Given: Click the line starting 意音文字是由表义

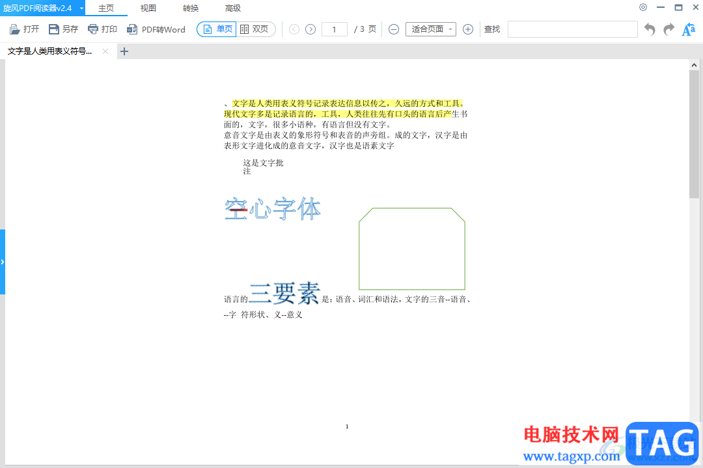Looking at the screenshot, I should [346, 135].
